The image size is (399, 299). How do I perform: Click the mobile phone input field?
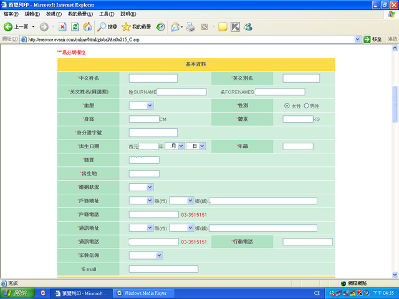[x=307, y=242]
